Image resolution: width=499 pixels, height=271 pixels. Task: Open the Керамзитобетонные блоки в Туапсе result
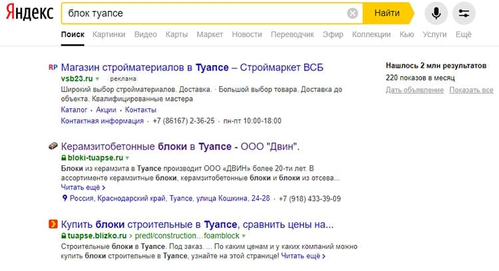click(180, 147)
